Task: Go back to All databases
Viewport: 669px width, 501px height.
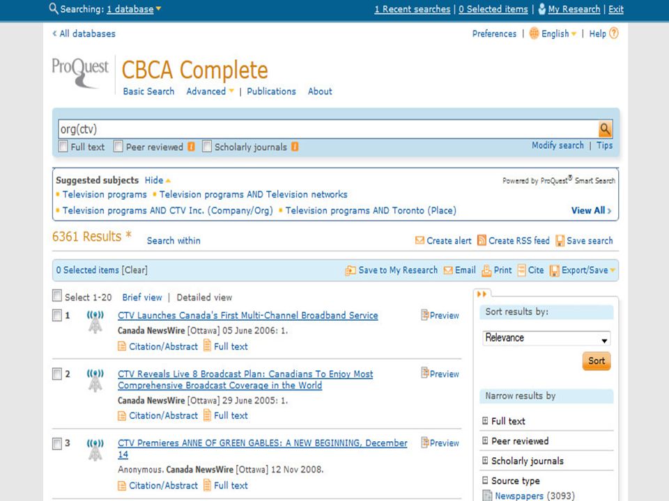Action: pyautogui.click(x=84, y=33)
